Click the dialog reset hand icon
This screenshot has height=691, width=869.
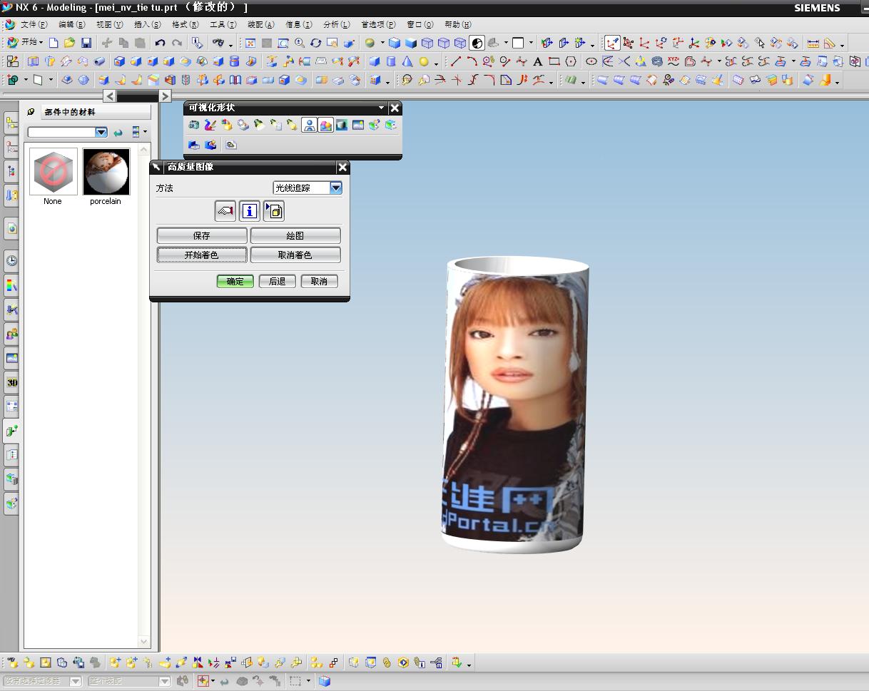coord(225,211)
